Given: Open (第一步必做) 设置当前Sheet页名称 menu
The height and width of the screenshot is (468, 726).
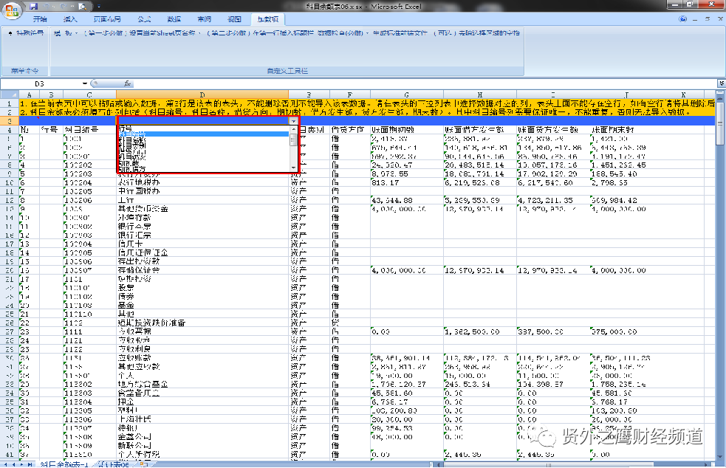Looking at the screenshot, I should (x=142, y=33).
